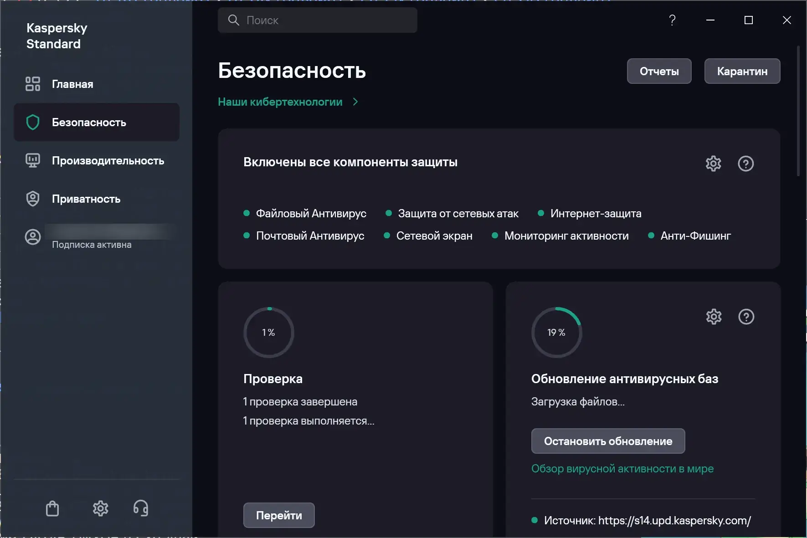Open support headset icon
This screenshot has width=807, height=538.
[x=140, y=508]
